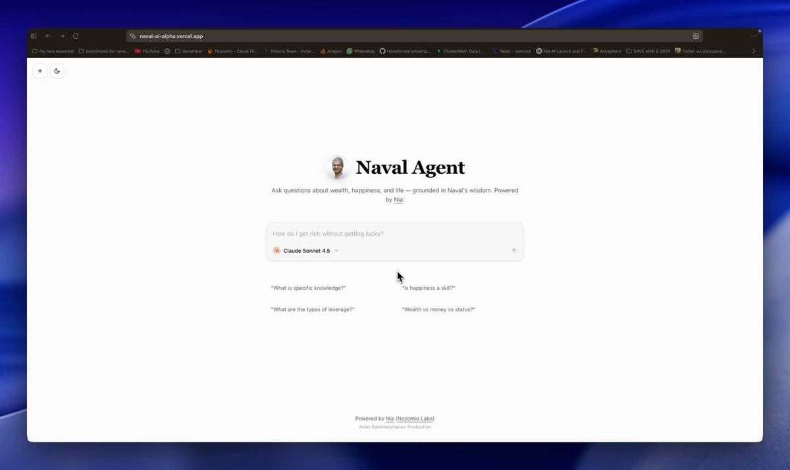The width and height of the screenshot is (790, 470).
Task: Select 'Is happiness a skill?' suggestion
Action: pyautogui.click(x=429, y=288)
